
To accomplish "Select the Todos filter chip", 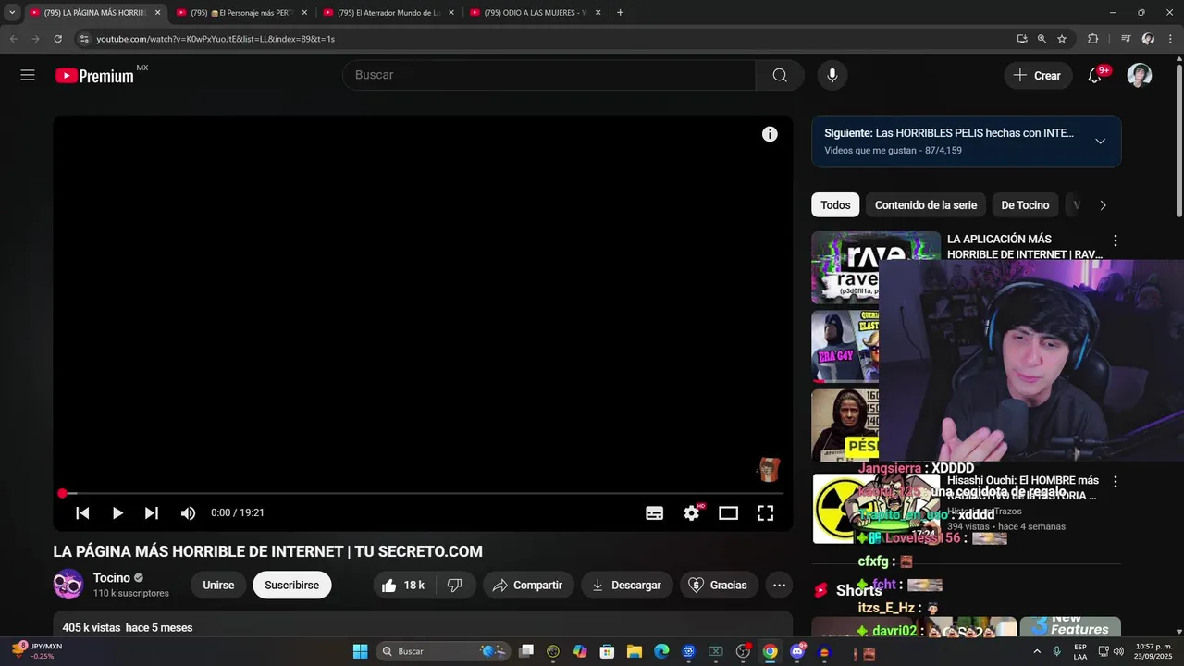I will (835, 205).
